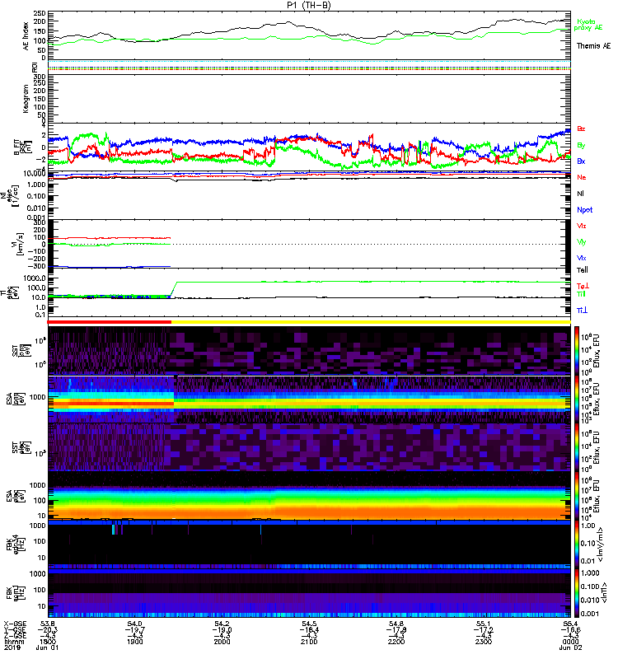The image size is (618, 659).
Task: Click the black "Ni" legend label
Action: click(580, 194)
